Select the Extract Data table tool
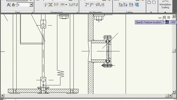The height and width of the screenshot is (100, 177). point(137,5)
